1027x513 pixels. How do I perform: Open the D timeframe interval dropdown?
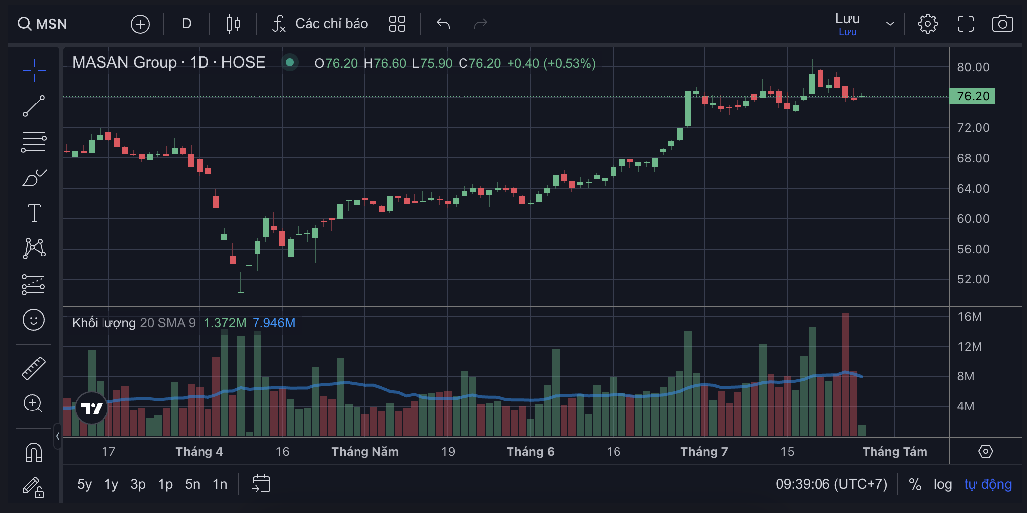[186, 24]
